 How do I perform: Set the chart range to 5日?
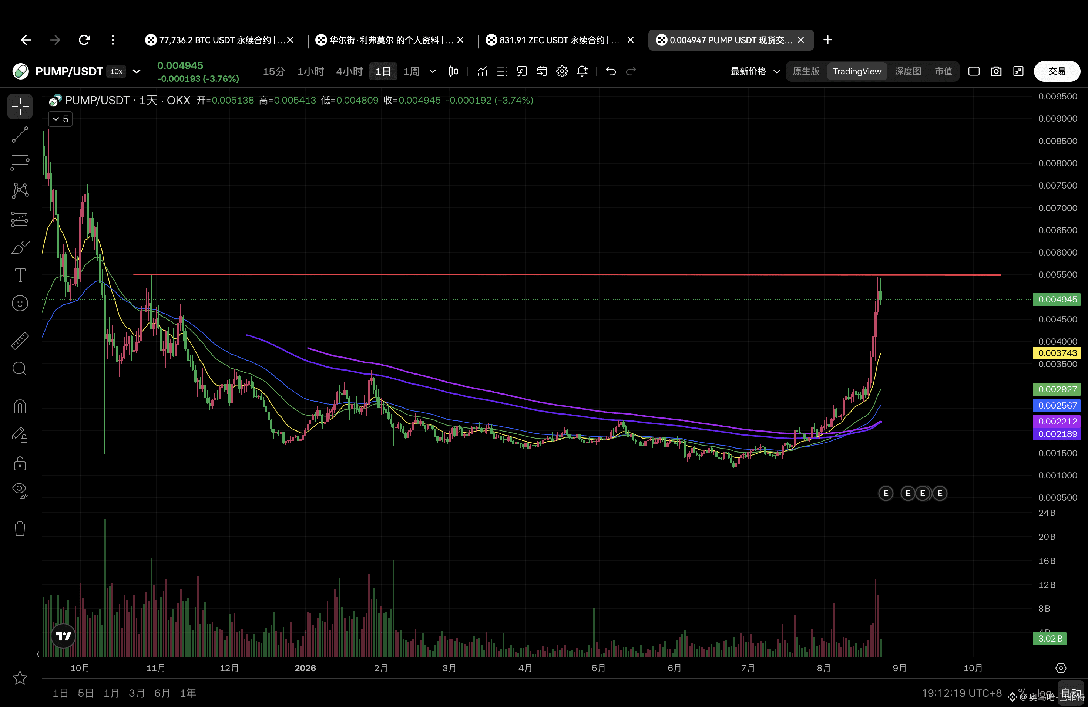[85, 693]
